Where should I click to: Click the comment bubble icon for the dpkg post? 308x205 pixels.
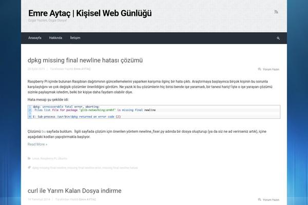(259, 69)
